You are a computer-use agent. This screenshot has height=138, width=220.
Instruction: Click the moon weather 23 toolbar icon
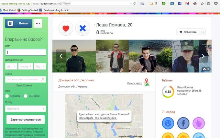pyautogui.click(x=153, y=3)
